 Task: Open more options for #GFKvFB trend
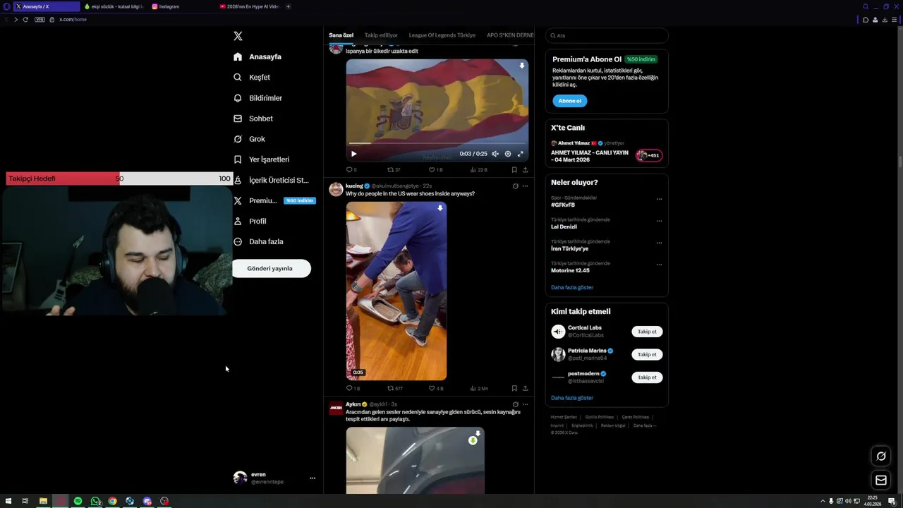[660, 199]
